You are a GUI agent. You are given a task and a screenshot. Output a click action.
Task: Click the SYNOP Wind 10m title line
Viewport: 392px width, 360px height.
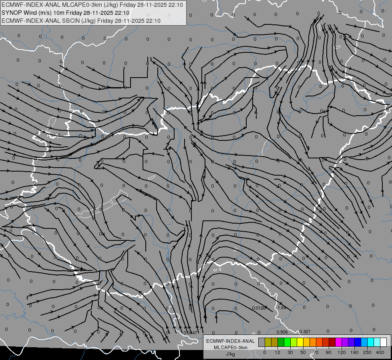[x=66, y=13]
